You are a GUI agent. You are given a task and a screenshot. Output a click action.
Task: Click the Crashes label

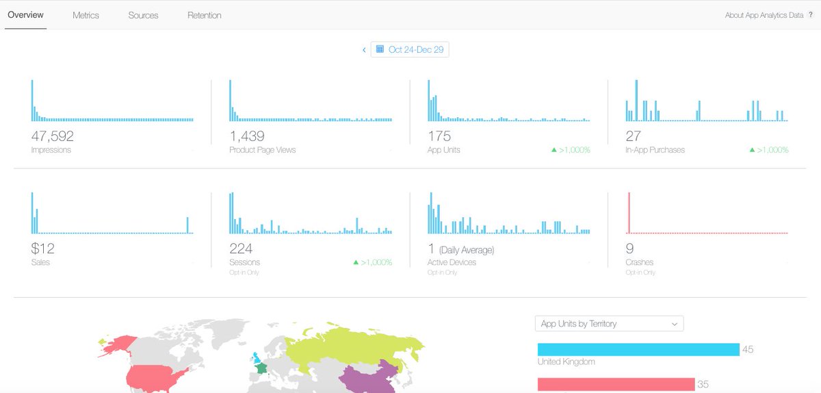pos(639,262)
